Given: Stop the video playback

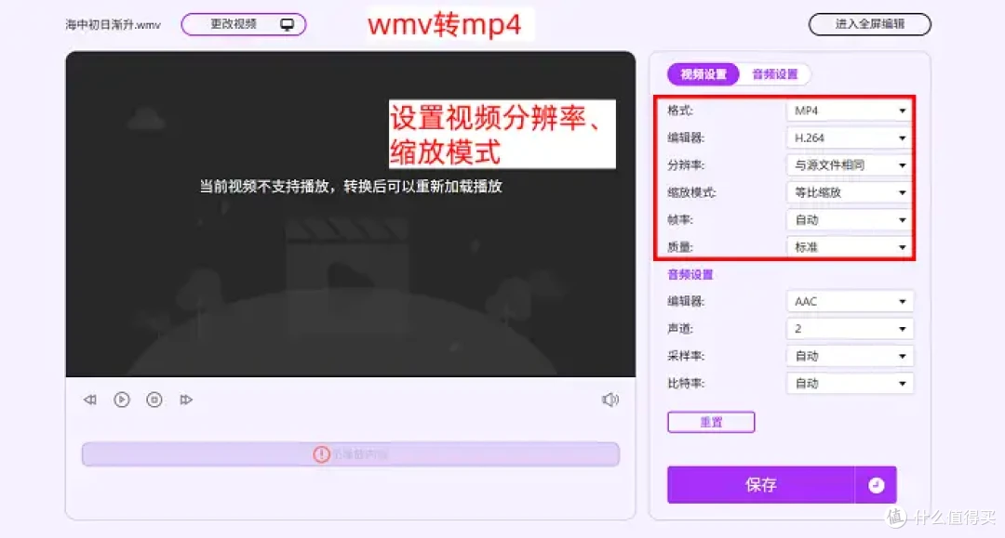Looking at the screenshot, I should point(154,400).
